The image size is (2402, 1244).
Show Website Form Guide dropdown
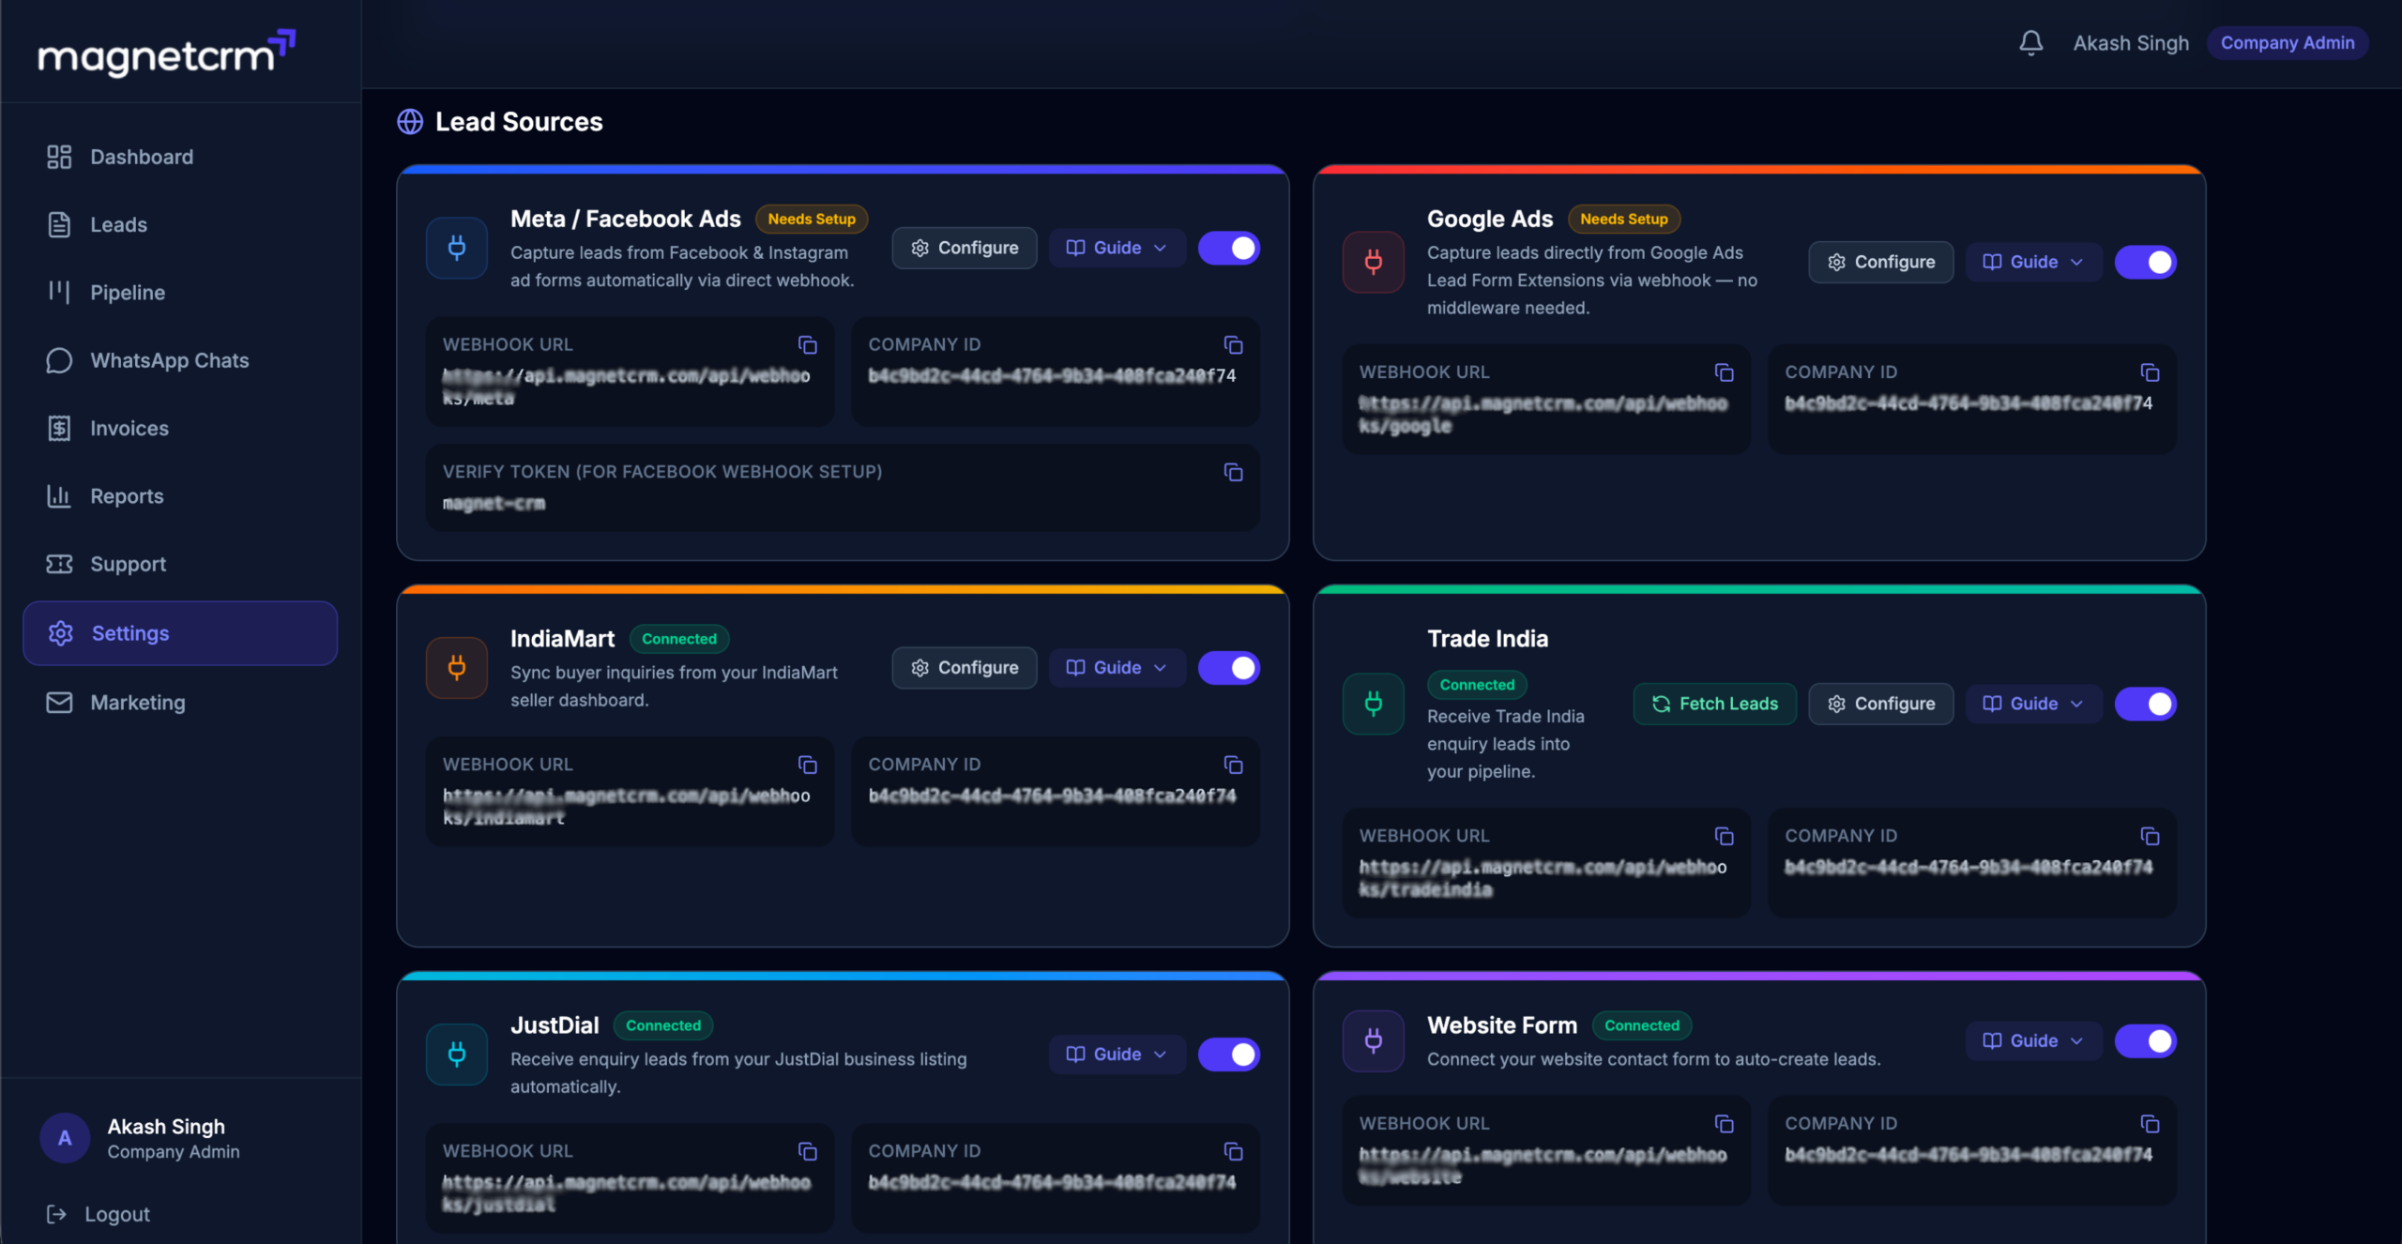point(2034,1040)
